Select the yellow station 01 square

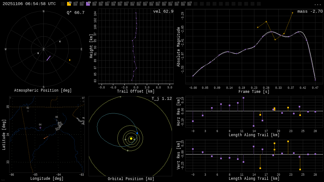(69, 4)
